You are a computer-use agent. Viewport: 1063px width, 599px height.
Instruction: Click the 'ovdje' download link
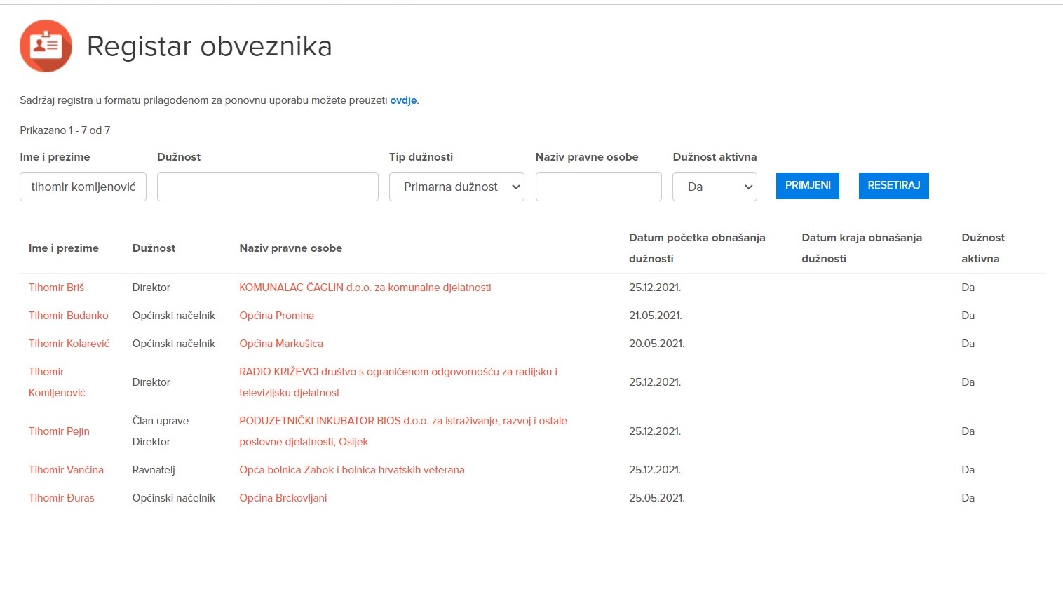click(x=403, y=100)
